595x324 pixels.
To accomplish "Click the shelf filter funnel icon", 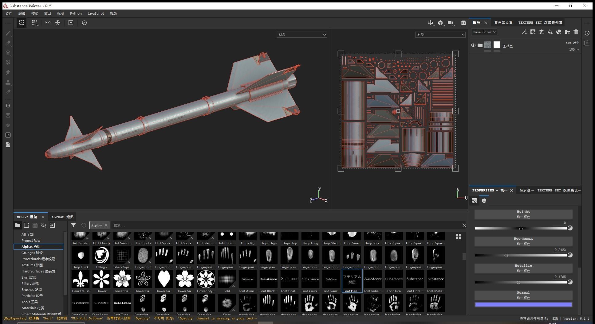I will point(73,225).
